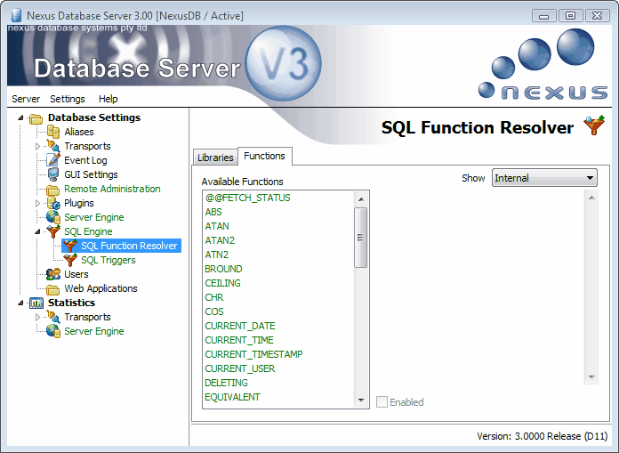Select the CHR function
This screenshot has width=619, height=453.
(214, 297)
